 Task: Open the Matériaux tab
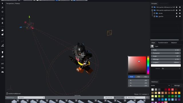pos(154,82)
